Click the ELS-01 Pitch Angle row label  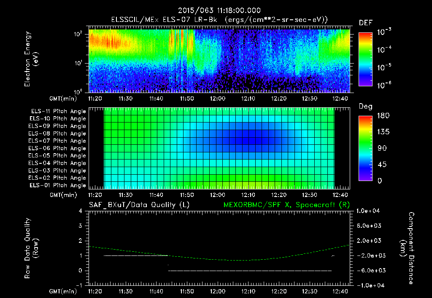[x=58, y=185]
